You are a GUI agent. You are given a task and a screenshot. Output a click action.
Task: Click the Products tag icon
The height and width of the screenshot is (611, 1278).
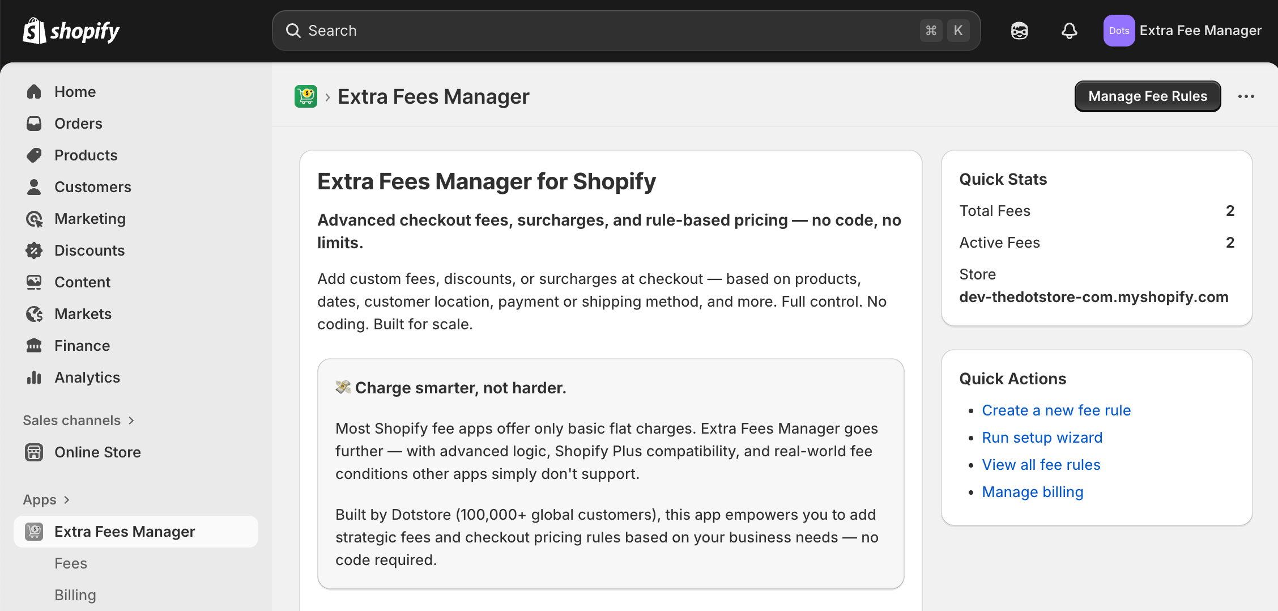(34, 155)
